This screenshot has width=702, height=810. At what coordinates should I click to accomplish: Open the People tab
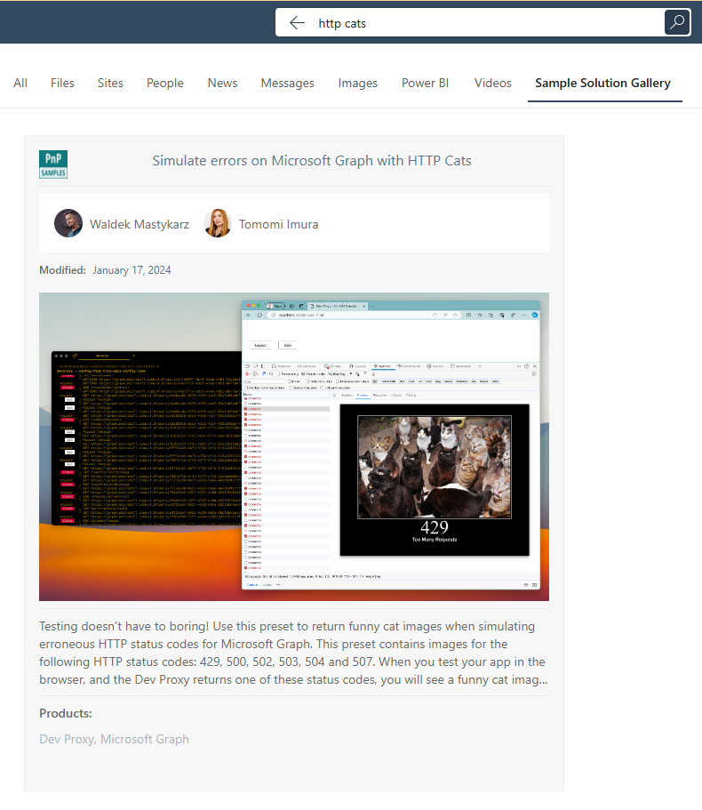click(x=165, y=84)
